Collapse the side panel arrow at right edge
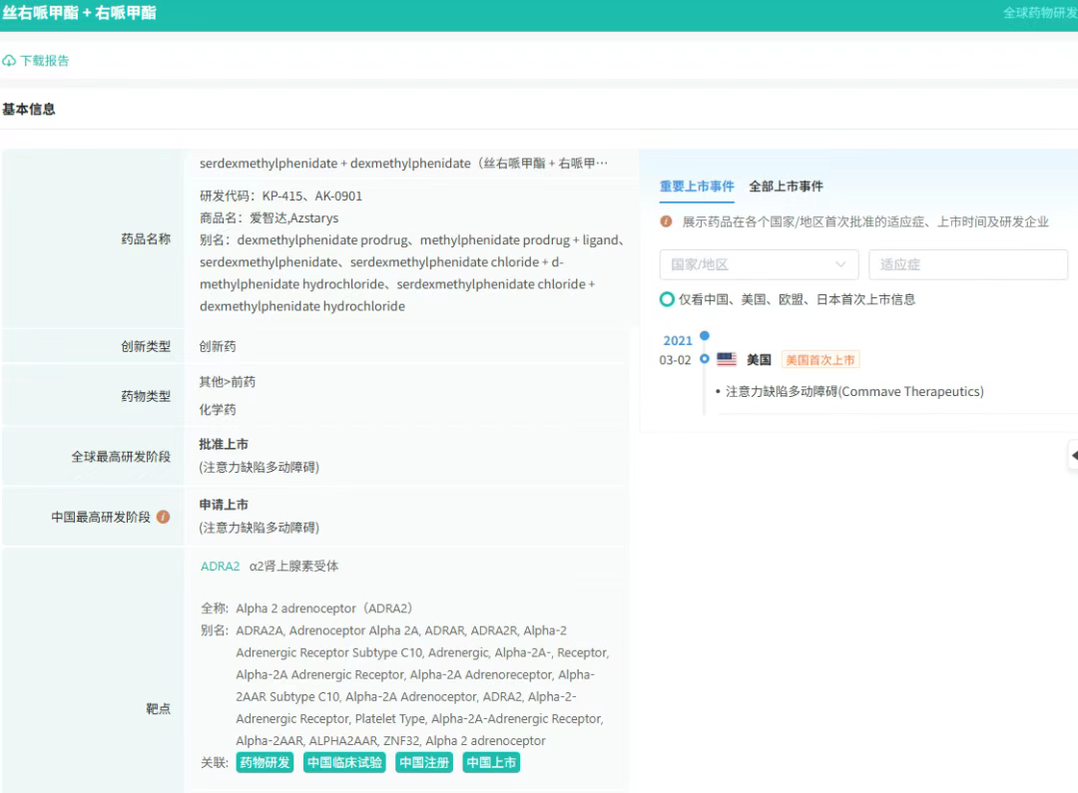This screenshot has width=1078, height=793. (x=1073, y=455)
